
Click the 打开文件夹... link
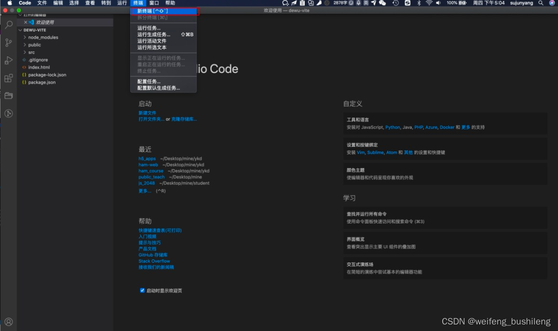tap(151, 119)
